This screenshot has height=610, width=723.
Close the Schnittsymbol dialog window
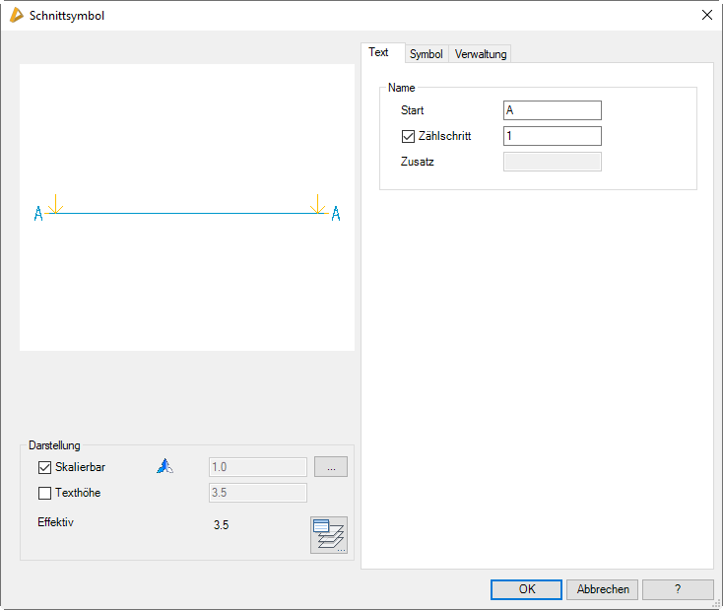(x=705, y=16)
